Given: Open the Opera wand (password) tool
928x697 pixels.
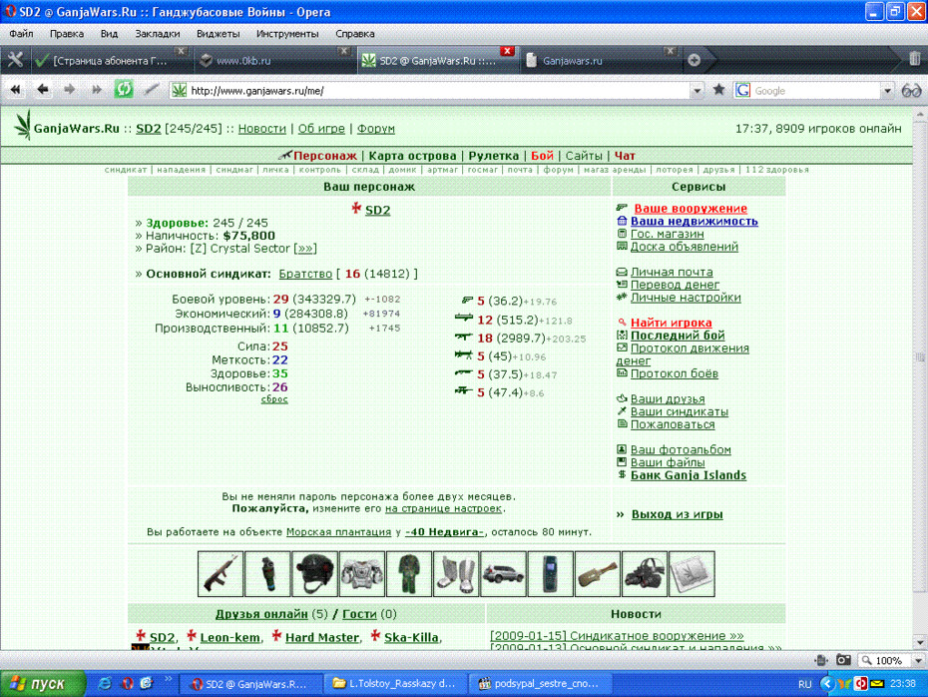Looking at the screenshot, I should 152,90.
